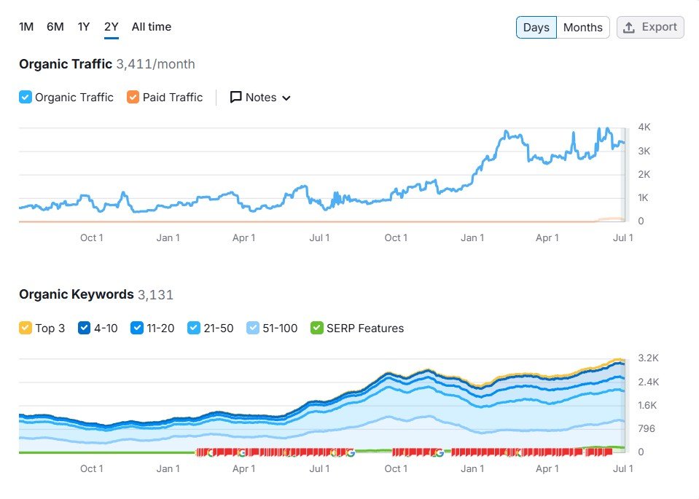Expand the Notes dropdown chevron

point(286,98)
